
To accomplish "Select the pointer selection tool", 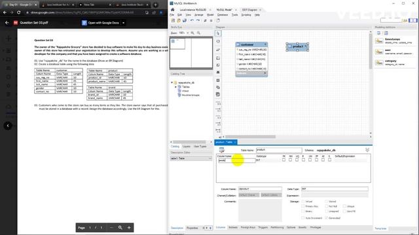I will [218, 33].
